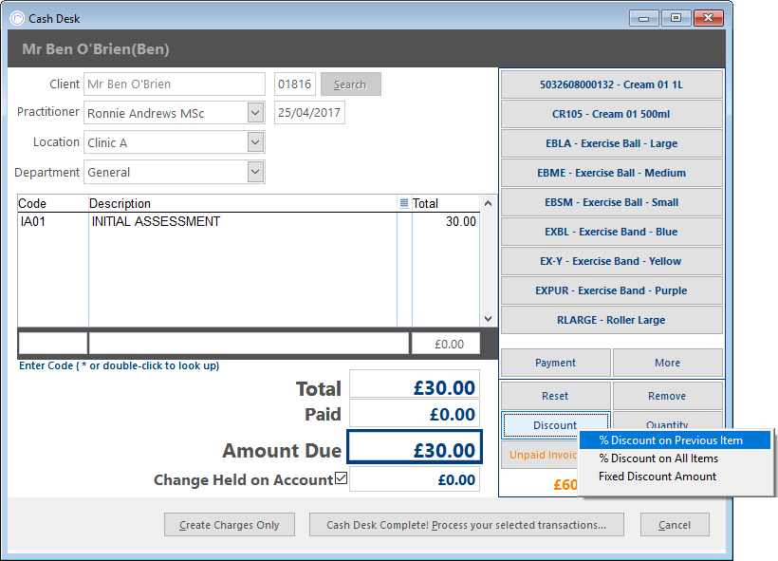Image resolution: width=778 pixels, height=561 pixels.
Task: Click the code entry field below the table
Action: pyautogui.click(x=52, y=343)
